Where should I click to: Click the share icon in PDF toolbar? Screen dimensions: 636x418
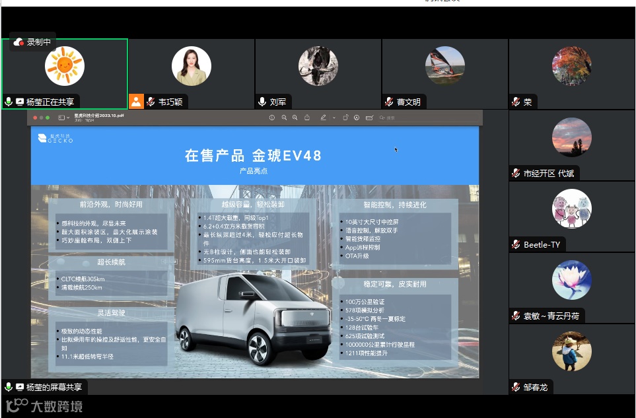pos(307,118)
